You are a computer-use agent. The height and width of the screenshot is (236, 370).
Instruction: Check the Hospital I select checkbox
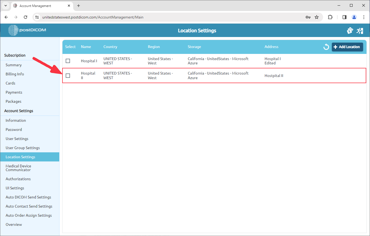pos(68,61)
